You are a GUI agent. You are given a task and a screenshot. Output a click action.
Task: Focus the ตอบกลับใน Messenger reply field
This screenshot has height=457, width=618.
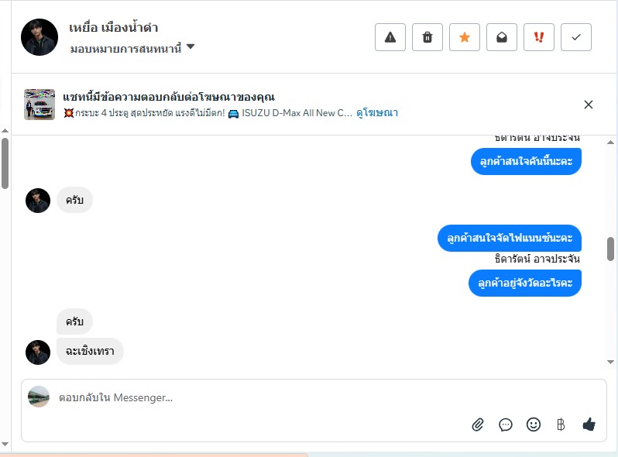[314, 397]
